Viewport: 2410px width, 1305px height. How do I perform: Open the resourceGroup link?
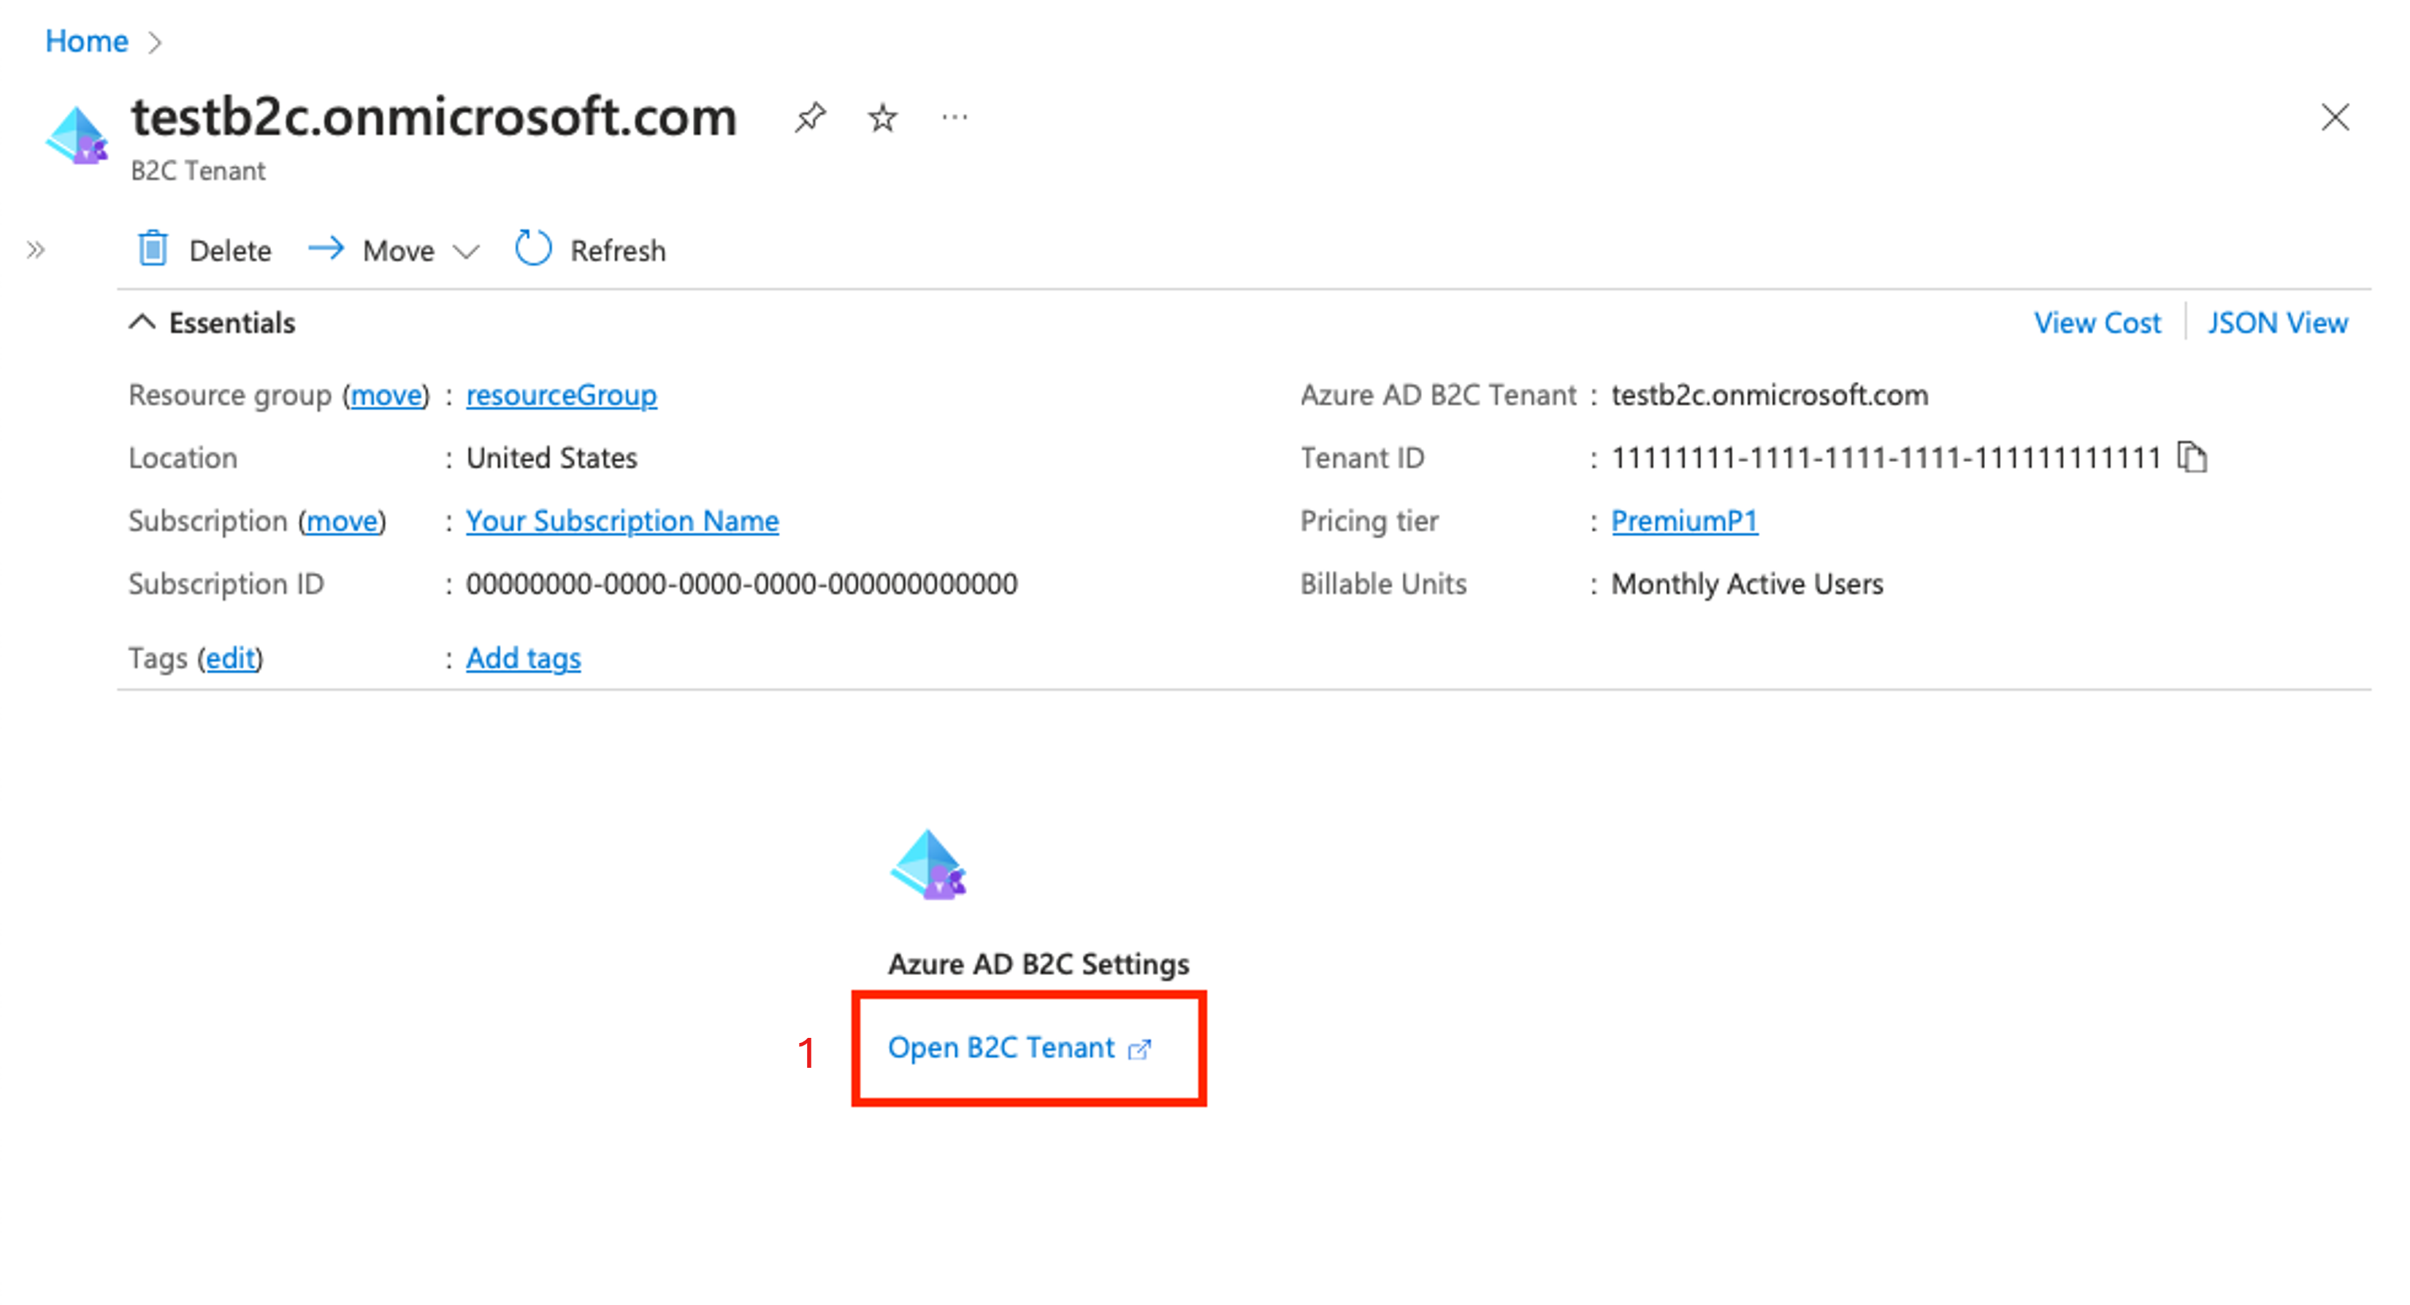click(562, 394)
